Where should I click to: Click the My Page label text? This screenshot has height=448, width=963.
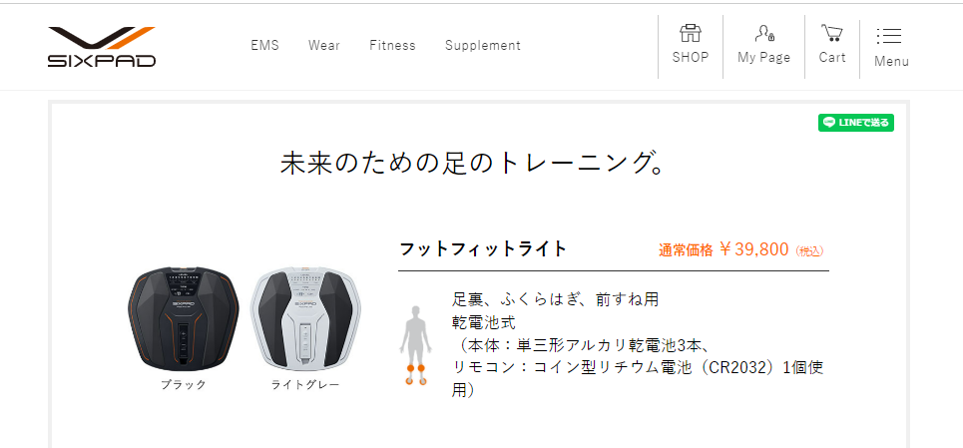(764, 58)
